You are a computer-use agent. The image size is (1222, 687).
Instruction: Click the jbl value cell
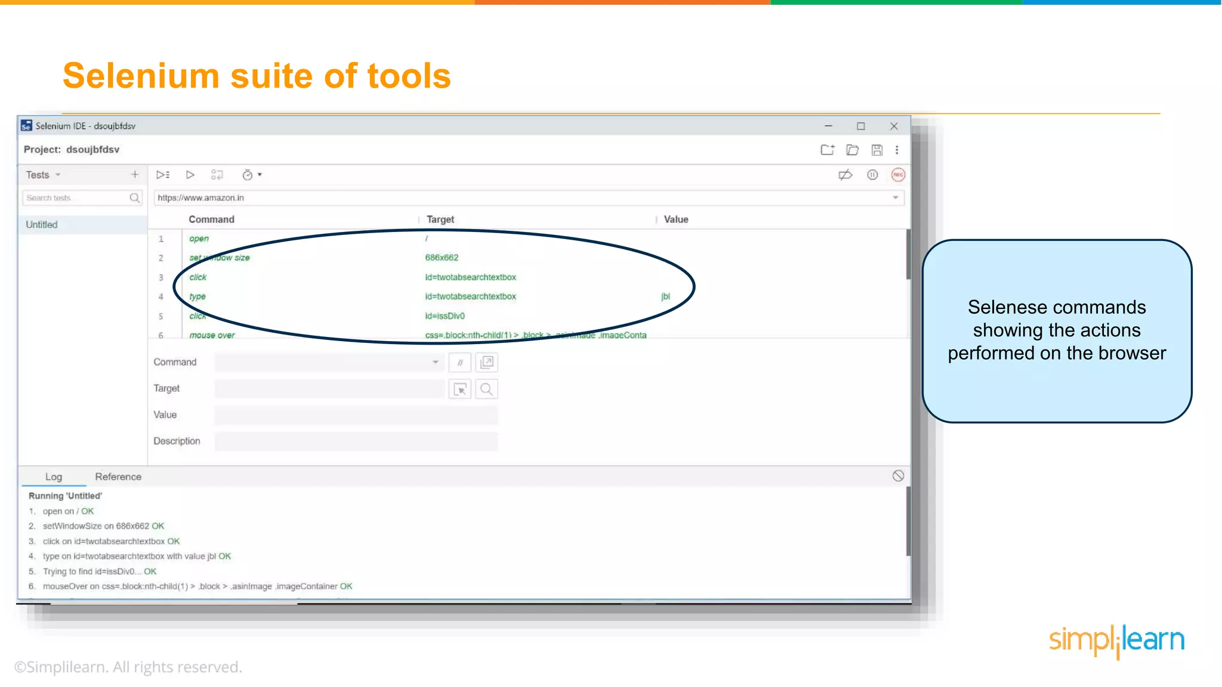pyautogui.click(x=665, y=296)
